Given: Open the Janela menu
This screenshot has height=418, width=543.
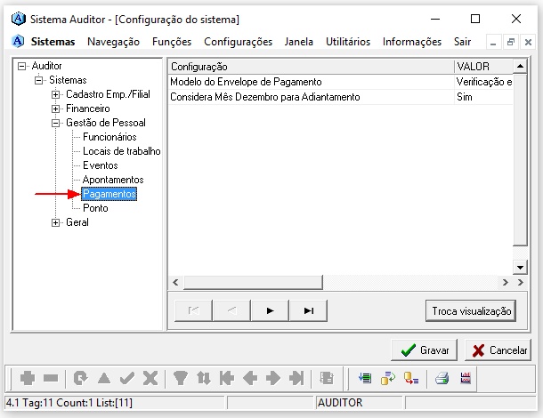Looking at the screenshot, I should (299, 42).
